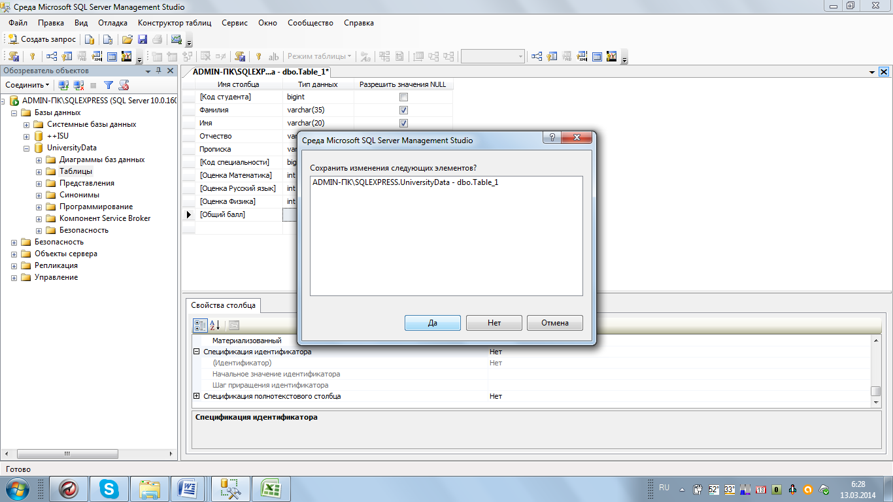Viewport: 893px width, 502px height.
Task: Click the dialog's question mark help icon
Action: pos(552,137)
